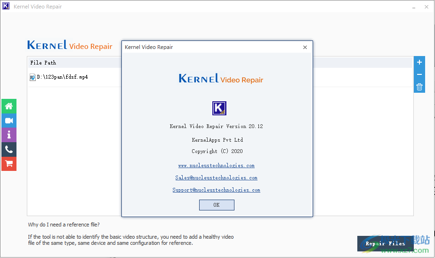The image size is (435, 258).
Task: Click the fdsf.mp4 file icon
Action: [x=32, y=77]
